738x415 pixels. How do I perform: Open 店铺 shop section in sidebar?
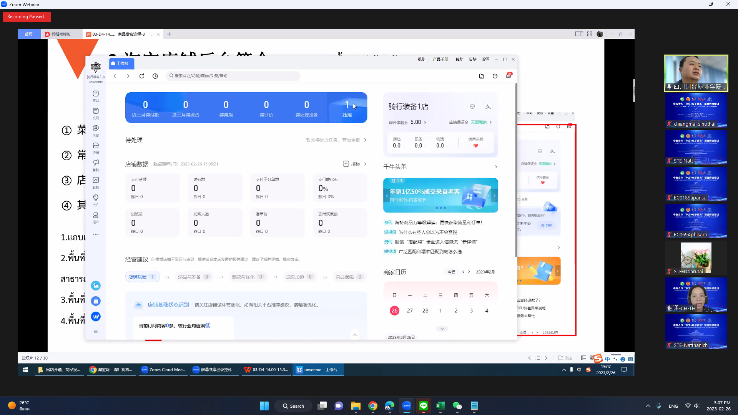point(96,148)
